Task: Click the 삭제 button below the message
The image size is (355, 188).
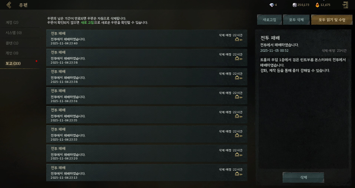Action: (x=303, y=177)
